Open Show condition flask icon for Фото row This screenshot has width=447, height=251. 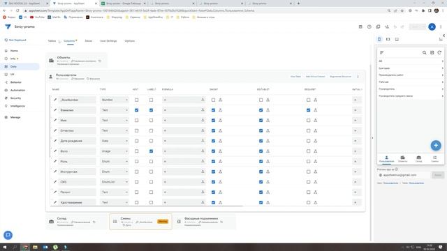[221, 151]
